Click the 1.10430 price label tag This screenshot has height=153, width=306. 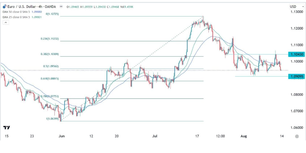(297, 54)
